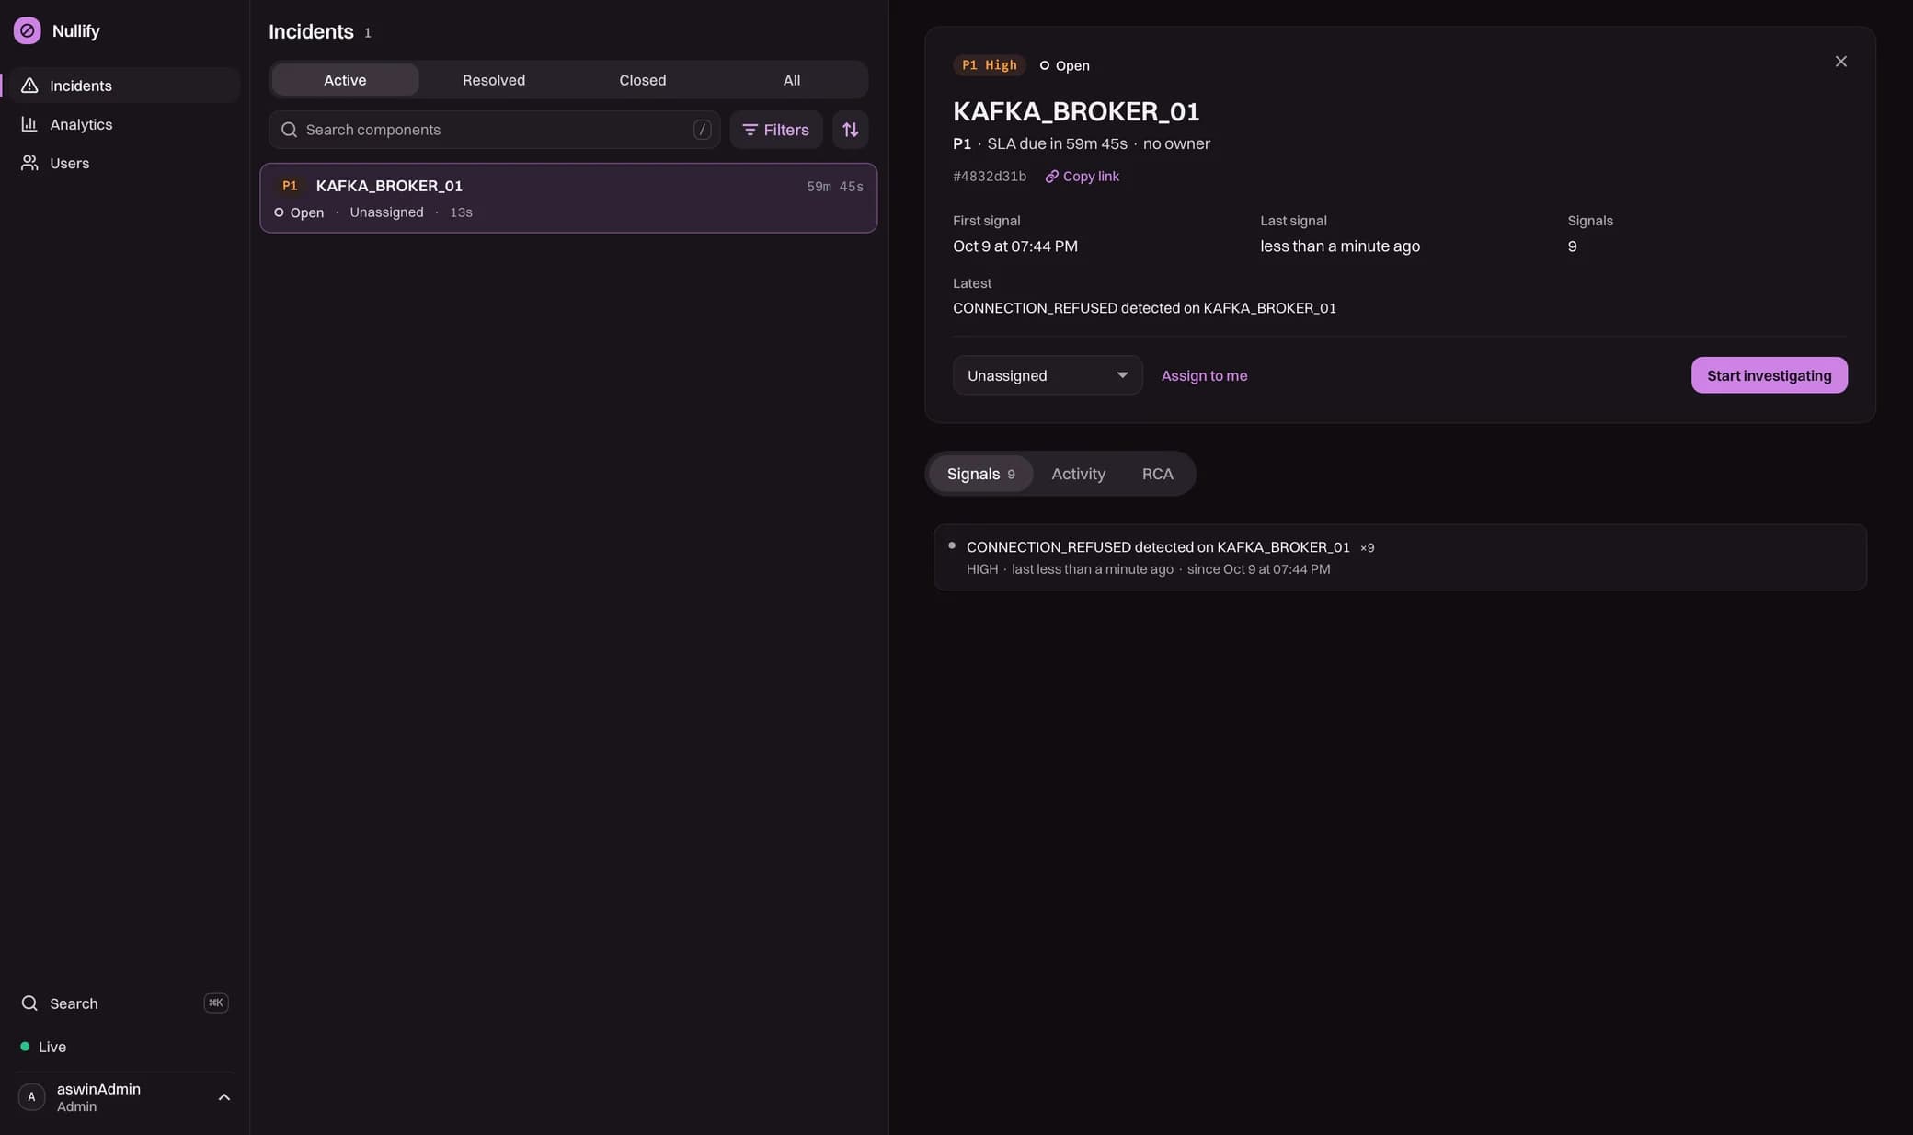Copy the incident link
1913x1135 pixels.
click(x=1082, y=177)
